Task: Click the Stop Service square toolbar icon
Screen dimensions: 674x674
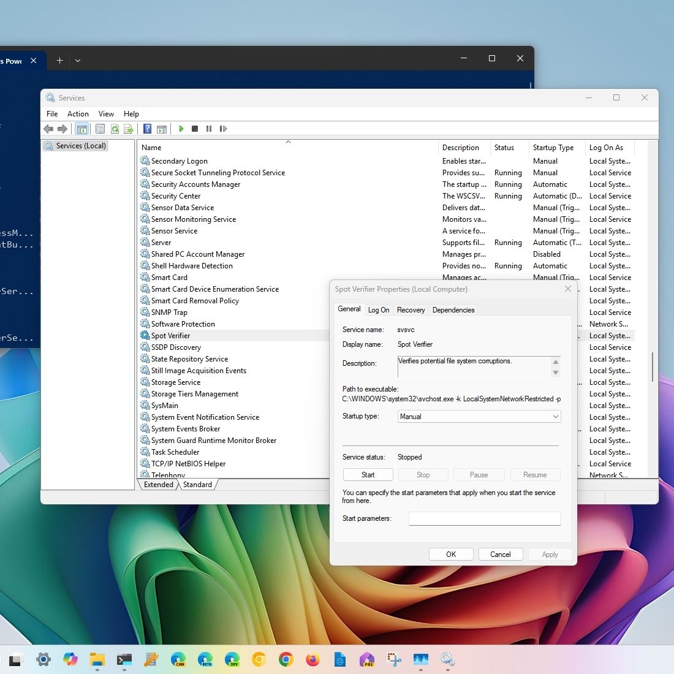Action: (x=195, y=129)
